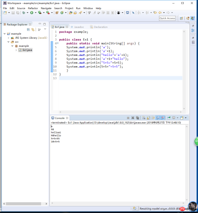Click the Quick Access field
The height and width of the screenshot is (213, 198).
pos(167,18)
